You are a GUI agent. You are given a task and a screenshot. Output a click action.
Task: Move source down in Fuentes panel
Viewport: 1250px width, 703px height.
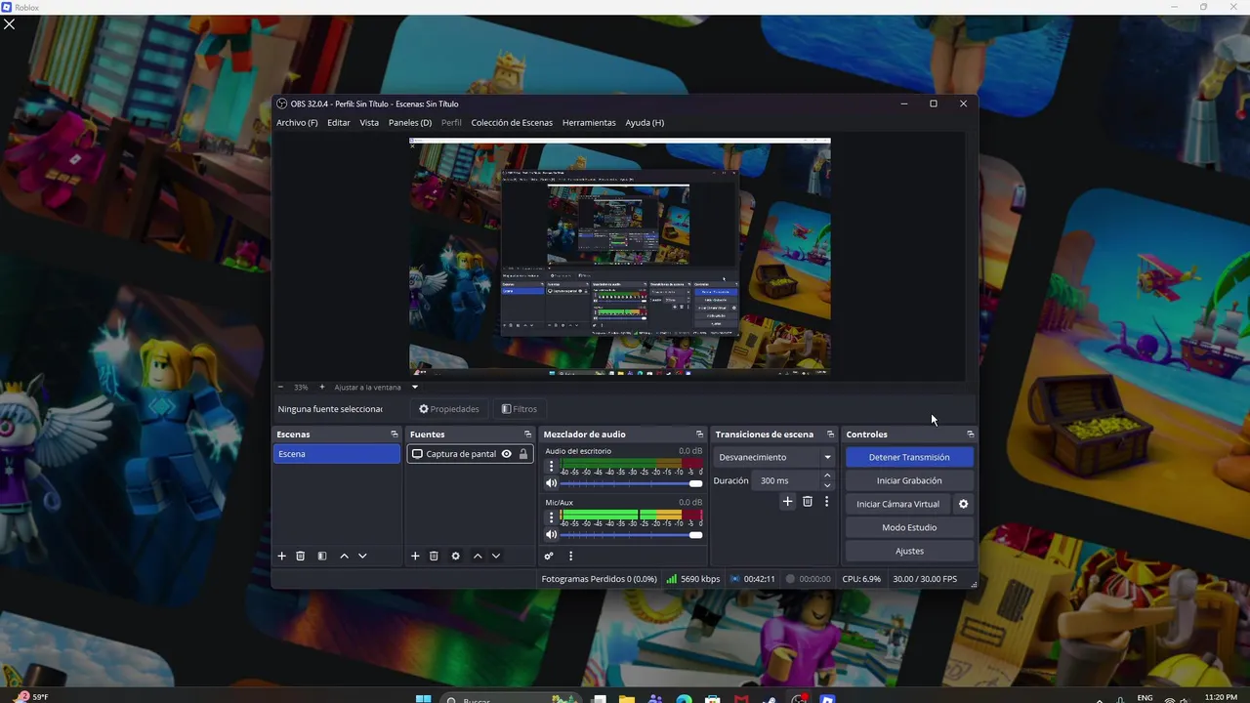[496, 556]
